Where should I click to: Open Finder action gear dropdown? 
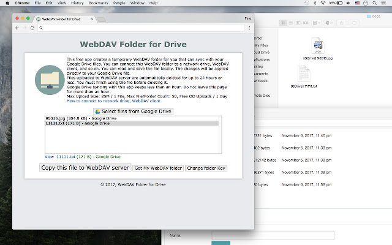(x=329, y=23)
